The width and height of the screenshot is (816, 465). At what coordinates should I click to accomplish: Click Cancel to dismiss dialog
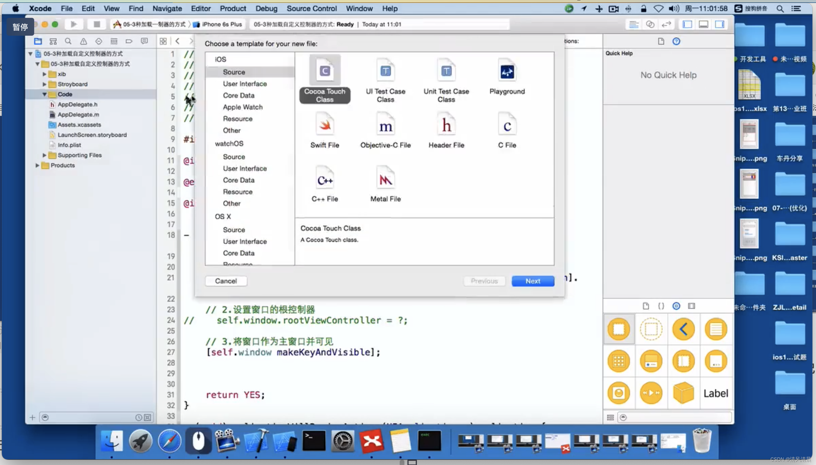coord(226,281)
